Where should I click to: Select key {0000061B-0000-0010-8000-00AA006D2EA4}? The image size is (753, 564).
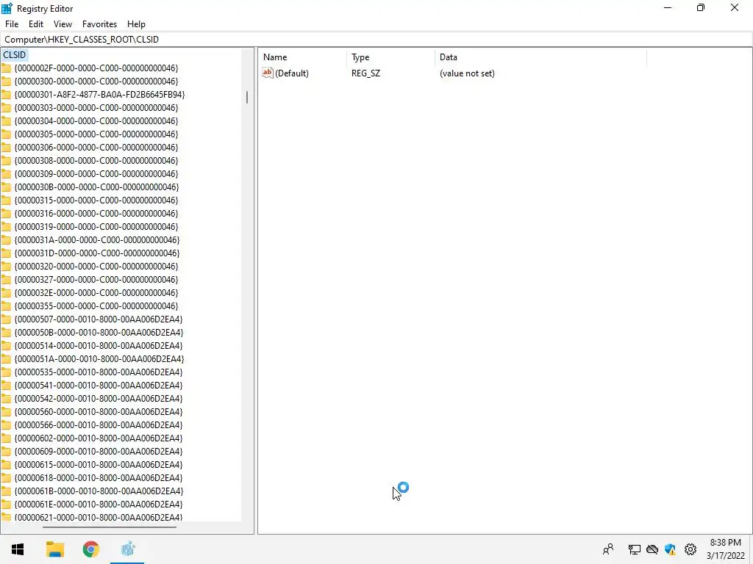(99, 491)
